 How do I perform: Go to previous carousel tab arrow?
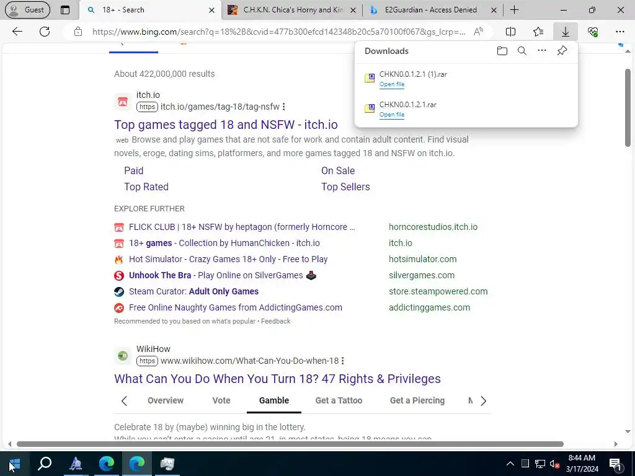pyautogui.click(x=124, y=401)
